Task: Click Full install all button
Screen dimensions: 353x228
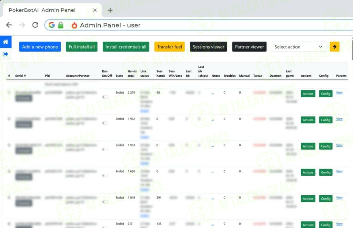Action: [81, 47]
